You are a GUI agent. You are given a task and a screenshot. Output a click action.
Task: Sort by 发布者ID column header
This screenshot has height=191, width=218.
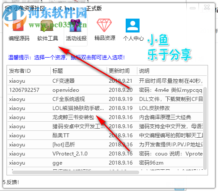click(20, 71)
